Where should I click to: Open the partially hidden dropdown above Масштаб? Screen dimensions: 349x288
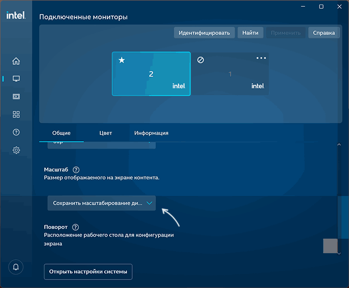[x=102, y=145]
